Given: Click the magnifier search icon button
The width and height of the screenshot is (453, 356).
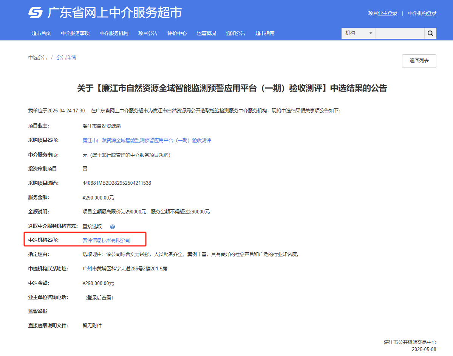Looking at the screenshot, I should tap(430, 33).
